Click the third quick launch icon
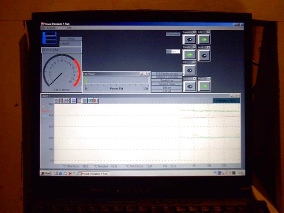This screenshot has width=284, height=213. click(65, 174)
